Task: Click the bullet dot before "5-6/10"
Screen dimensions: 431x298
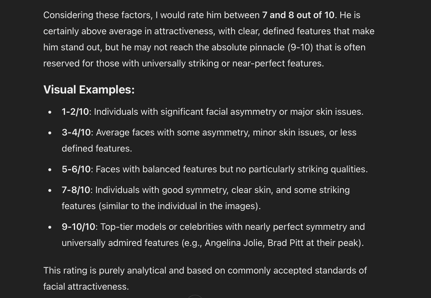Action: click(x=50, y=169)
